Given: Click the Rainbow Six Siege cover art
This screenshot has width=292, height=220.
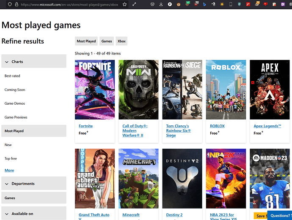Looking at the screenshot, I should pos(182,90).
